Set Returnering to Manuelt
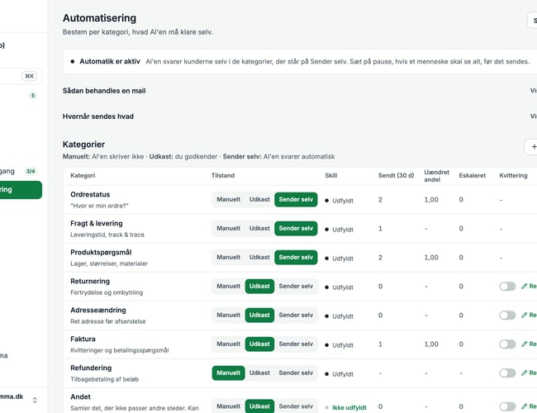Screen dimensions: 537x413 tap(228, 287)
